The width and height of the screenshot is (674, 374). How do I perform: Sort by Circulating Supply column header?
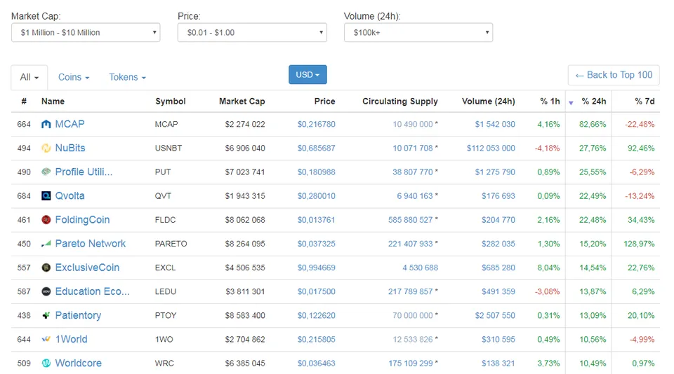point(399,102)
